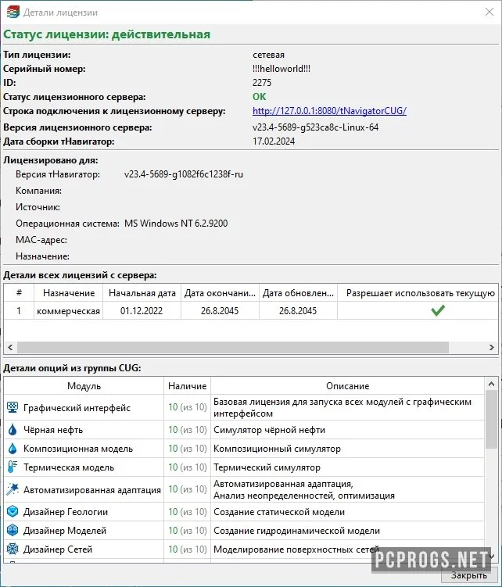Click the licenses table horizontal scrollbar thumb
The height and width of the screenshot is (587, 502).
pos(233,347)
